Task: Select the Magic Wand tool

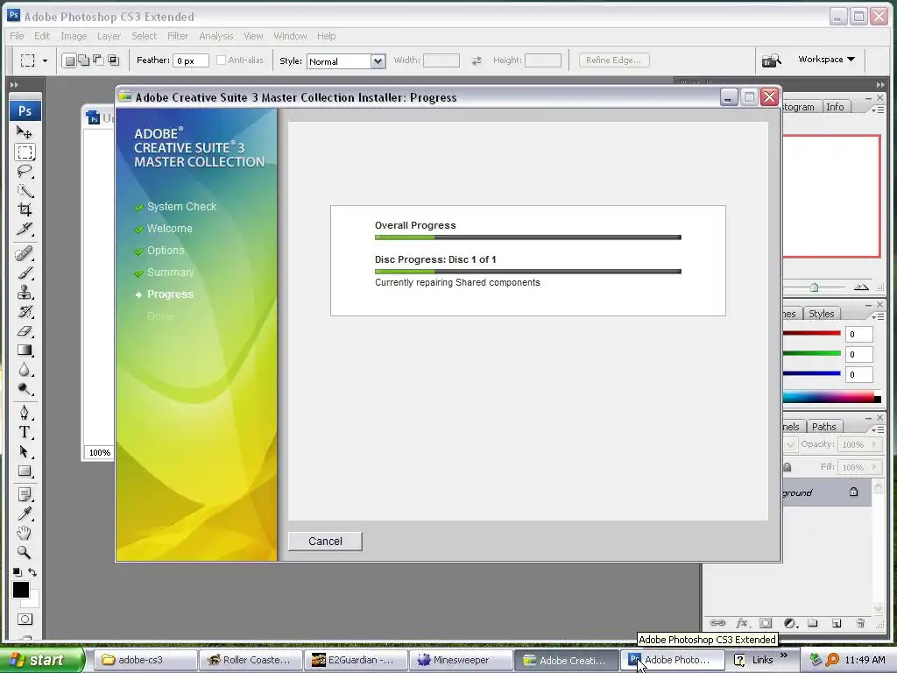Action: pyautogui.click(x=24, y=190)
